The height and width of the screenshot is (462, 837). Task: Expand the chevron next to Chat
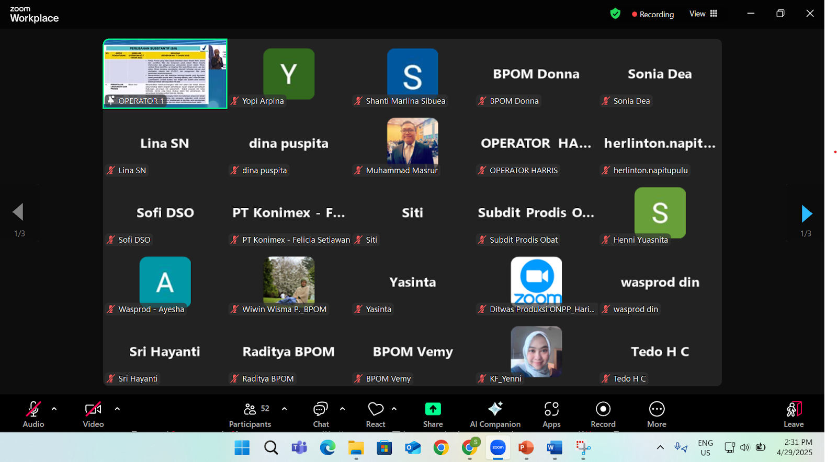pyautogui.click(x=343, y=409)
